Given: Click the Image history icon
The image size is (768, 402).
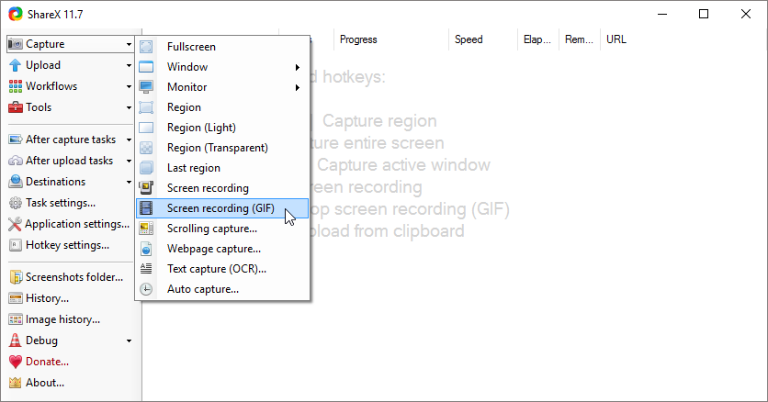Looking at the screenshot, I should 16,319.
